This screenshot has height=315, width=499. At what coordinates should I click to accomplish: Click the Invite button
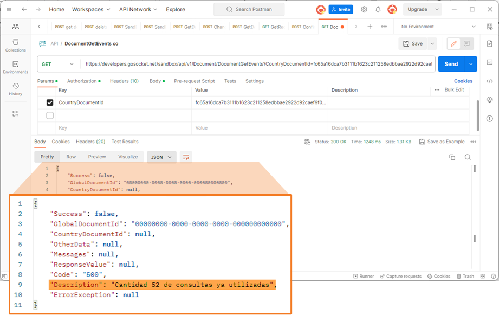pos(341,10)
